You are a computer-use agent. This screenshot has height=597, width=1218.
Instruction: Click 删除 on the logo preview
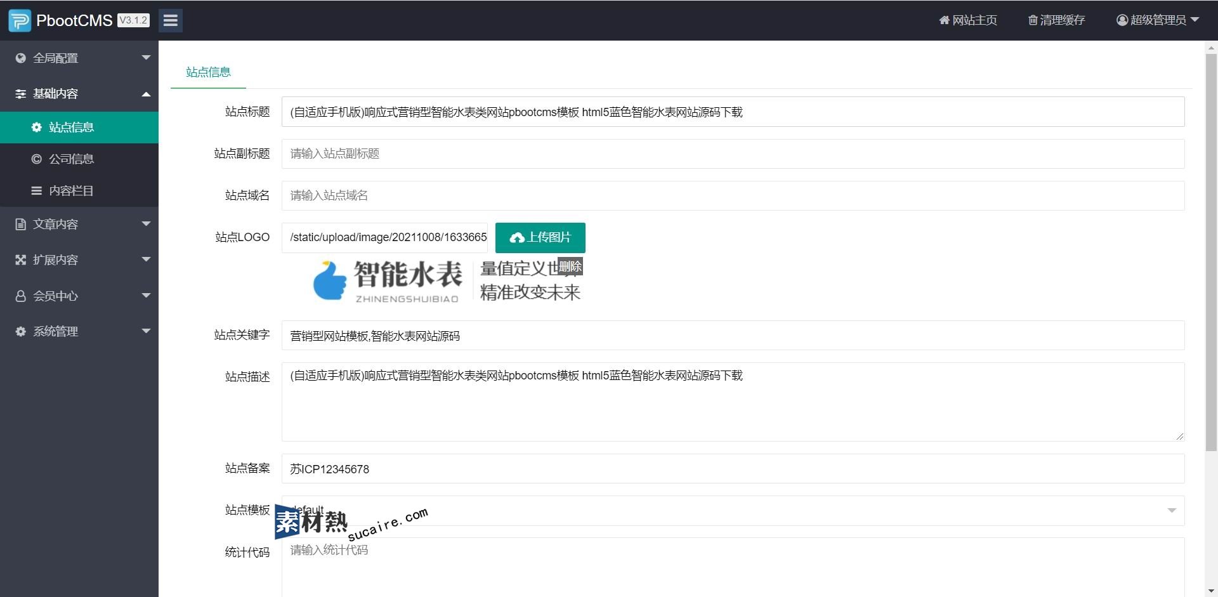(x=570, y=266)
